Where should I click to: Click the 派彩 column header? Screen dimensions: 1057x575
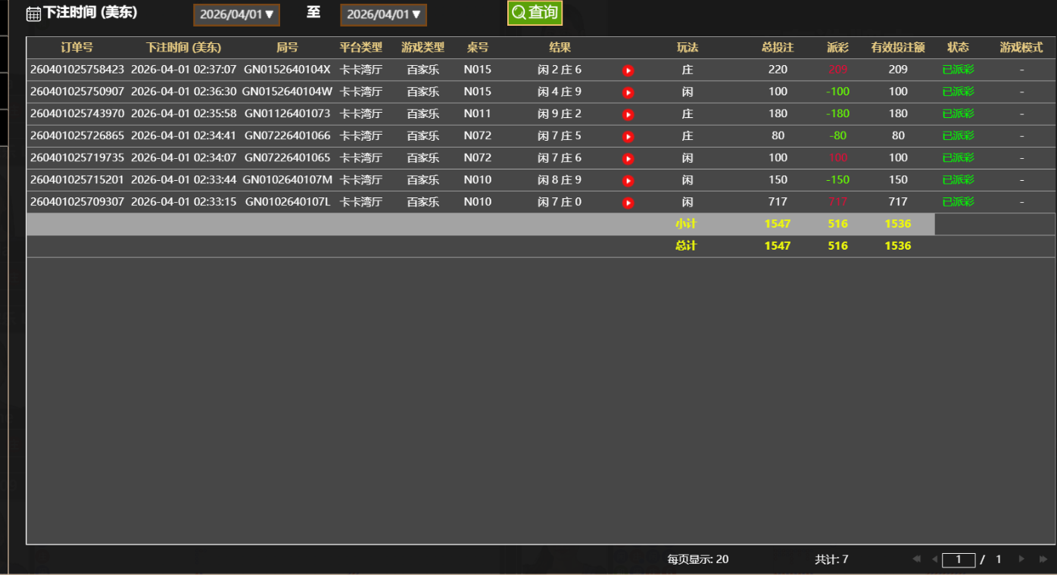[x=837, y=48]
